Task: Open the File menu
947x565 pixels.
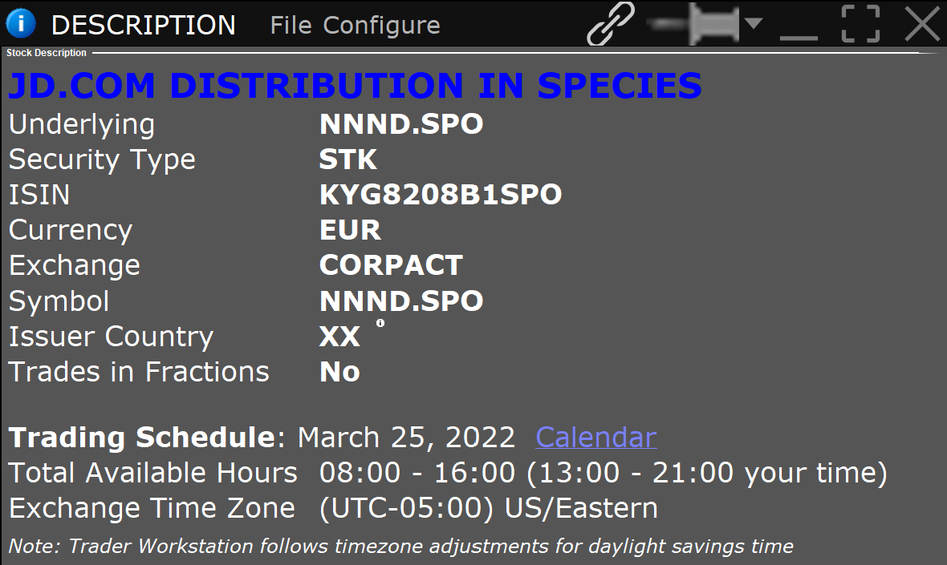Action: pyautogui.click(x=291, y=26)
